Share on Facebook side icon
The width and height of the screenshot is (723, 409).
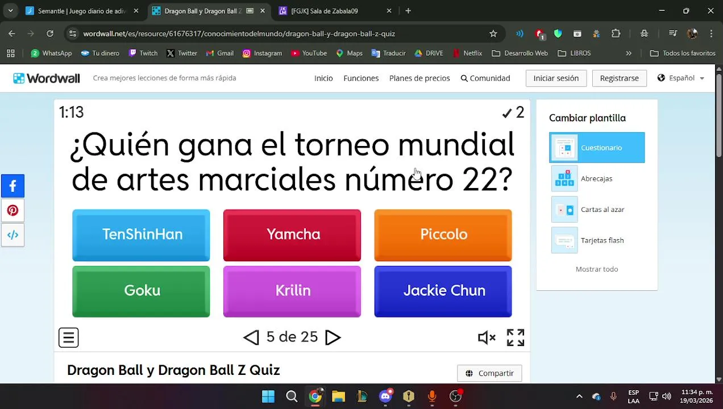coord(13,186)
